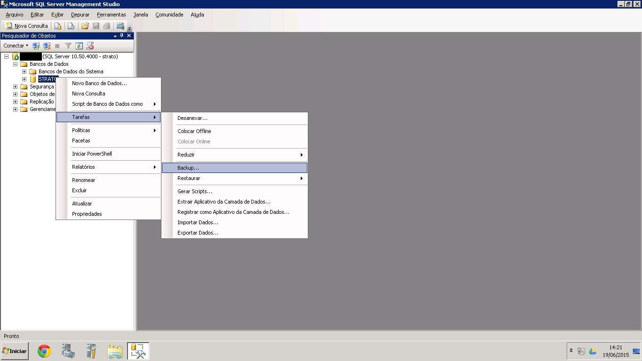Choose Atualizar in the context menu

[x=108, y=204]
